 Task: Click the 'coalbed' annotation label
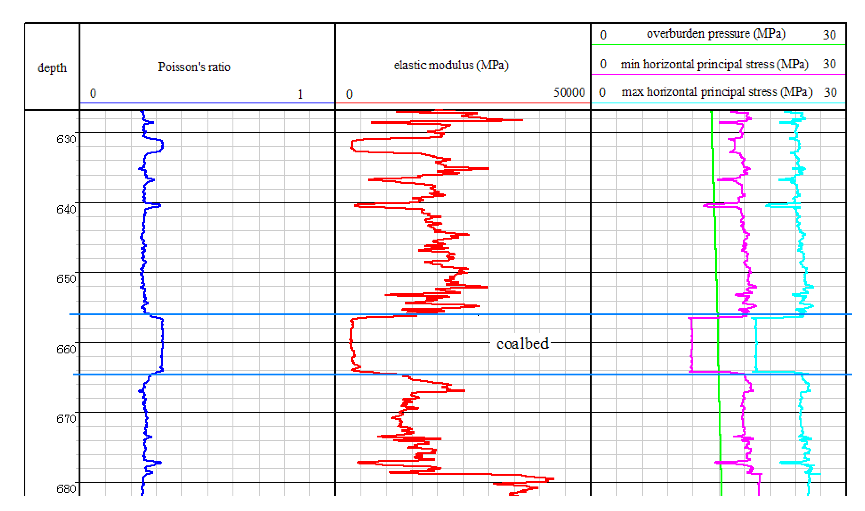(522, 344)
